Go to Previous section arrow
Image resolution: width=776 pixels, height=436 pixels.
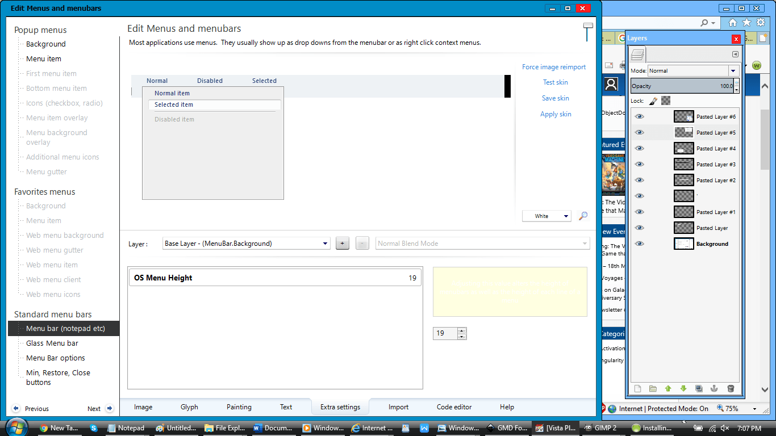pyautogui.click(x=16, y=408)
